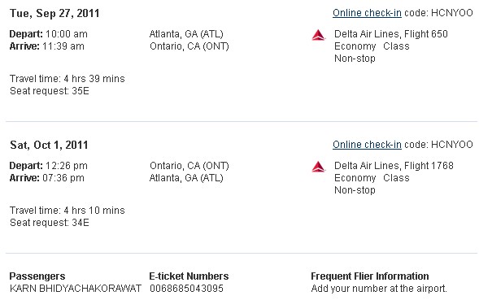Click the Seat request 34E line
Viewport: 479px width, 300px height.
point(50,223)
